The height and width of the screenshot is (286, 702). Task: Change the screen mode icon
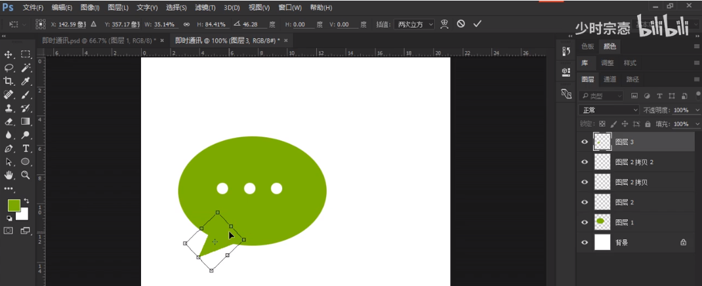coord(26,230)
